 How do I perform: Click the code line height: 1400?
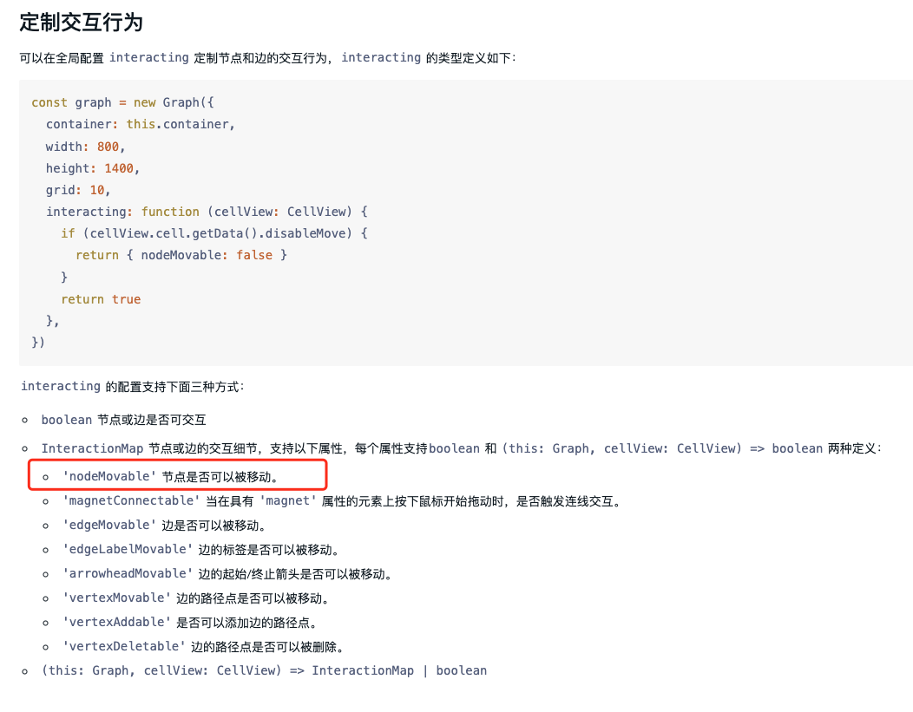tap(87, 167)
